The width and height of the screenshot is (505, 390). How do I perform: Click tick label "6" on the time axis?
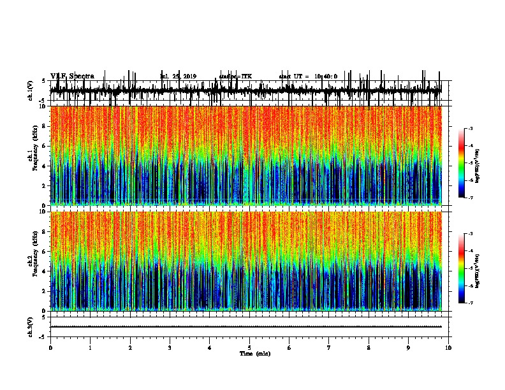(x=289, y=348)
